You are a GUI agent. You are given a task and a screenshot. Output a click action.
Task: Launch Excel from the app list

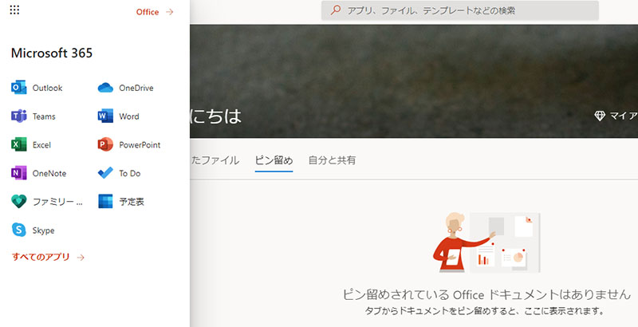click(x=31, y=145)
